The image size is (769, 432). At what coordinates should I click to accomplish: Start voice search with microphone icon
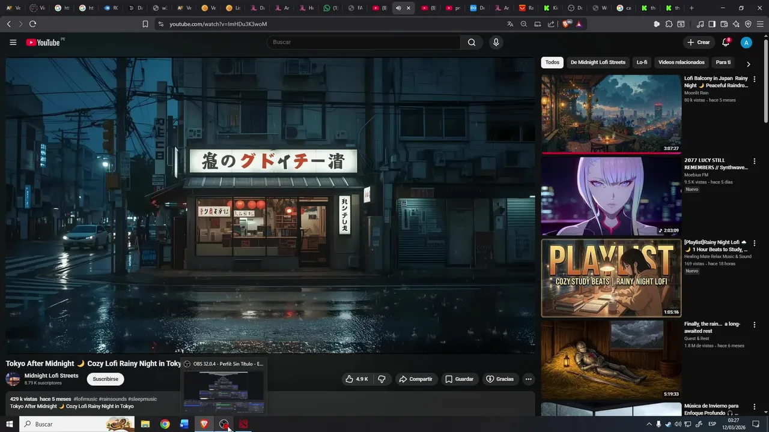coord(496,42)
